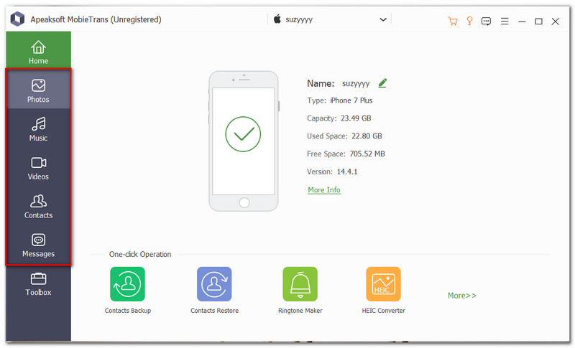Click the version value '14.4.1'
The image size is (575, 348).
pyautogui.click(x=347, y=171)
